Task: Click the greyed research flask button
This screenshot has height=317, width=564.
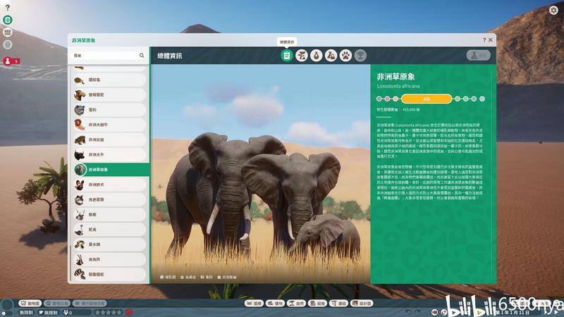Action: 479,56
